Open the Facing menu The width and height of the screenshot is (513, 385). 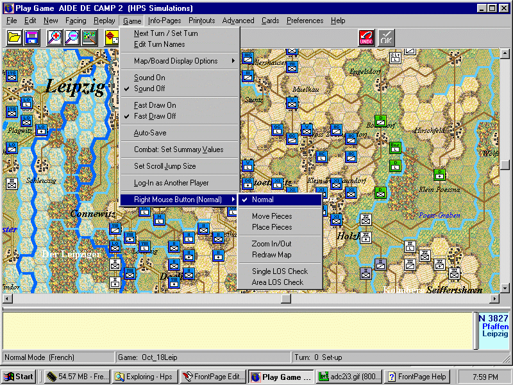[76, 21]
